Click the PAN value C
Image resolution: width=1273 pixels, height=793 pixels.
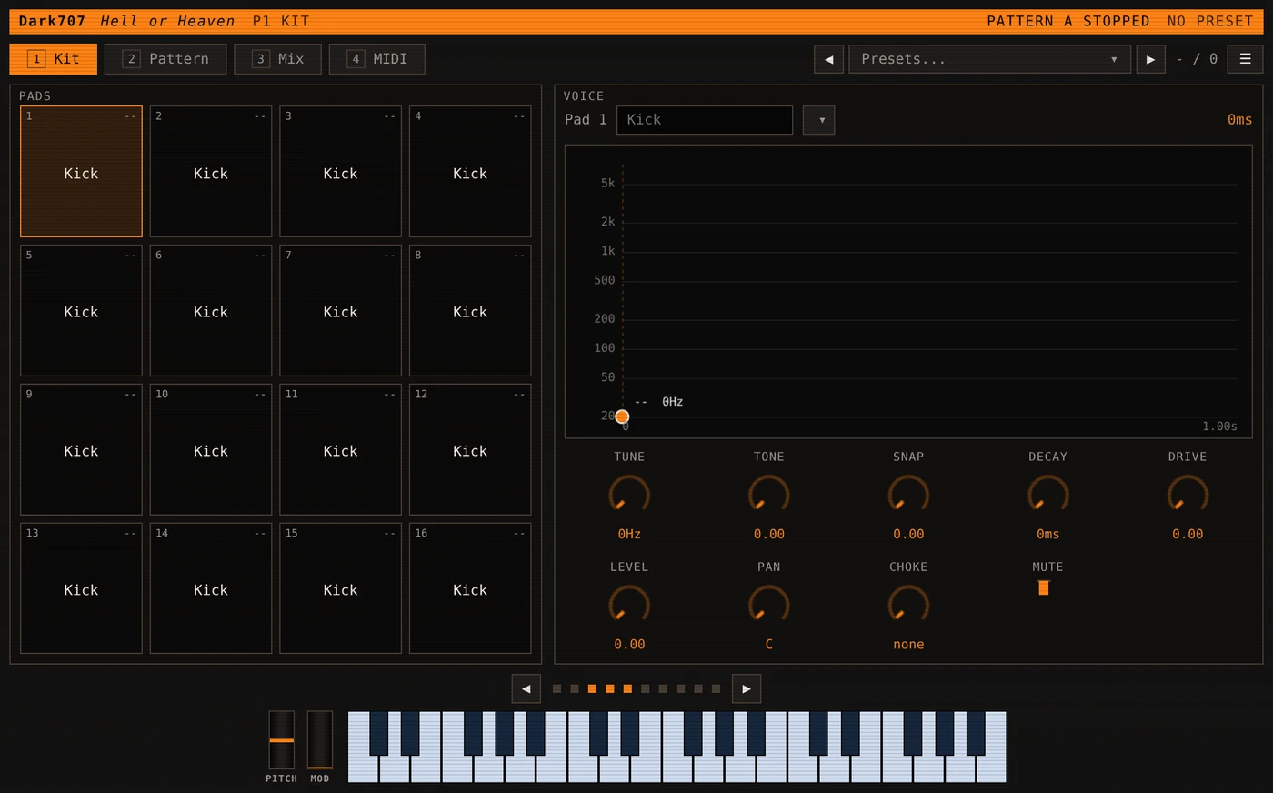point(769,645)
